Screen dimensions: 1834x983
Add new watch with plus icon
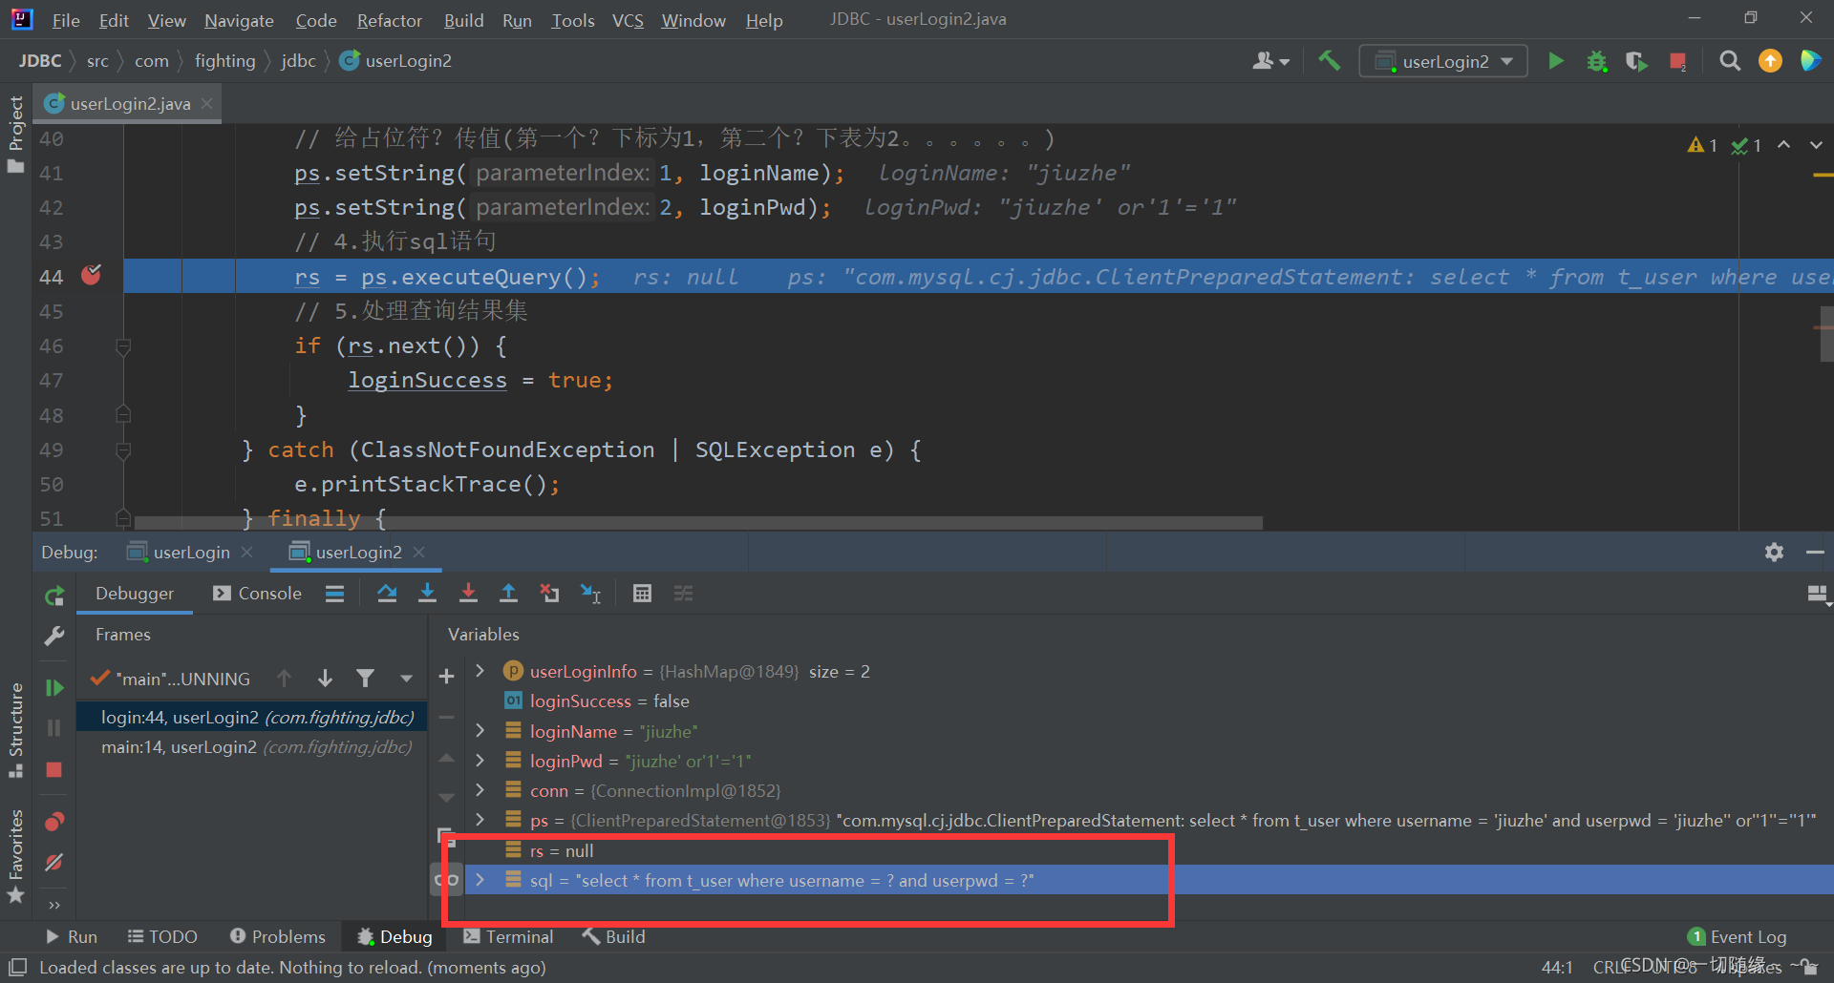(x=446, y=677)
